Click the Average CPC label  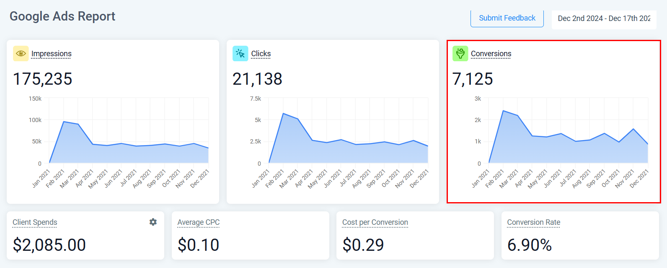click(199, 222)
